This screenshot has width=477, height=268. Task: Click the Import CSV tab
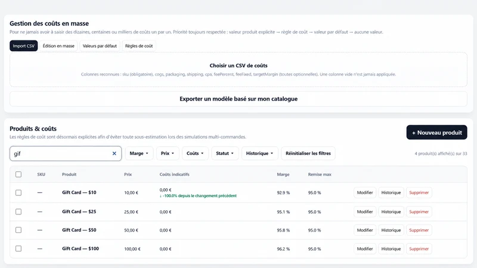tap(24, 46)
